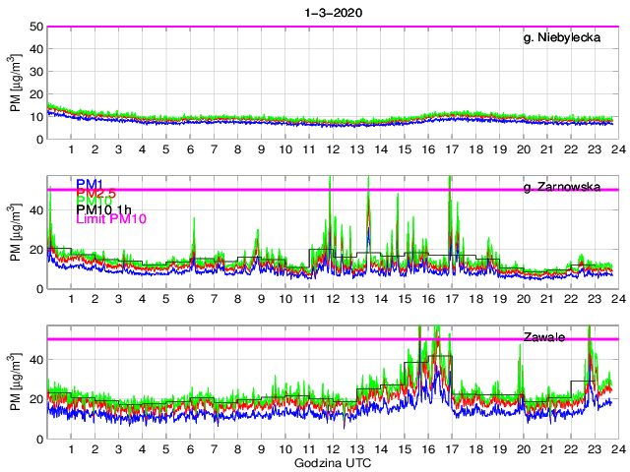Click the 0 tick on top plot's y-axis
Image resolution: width=630 pixels, height=472 pixels.
39,139
